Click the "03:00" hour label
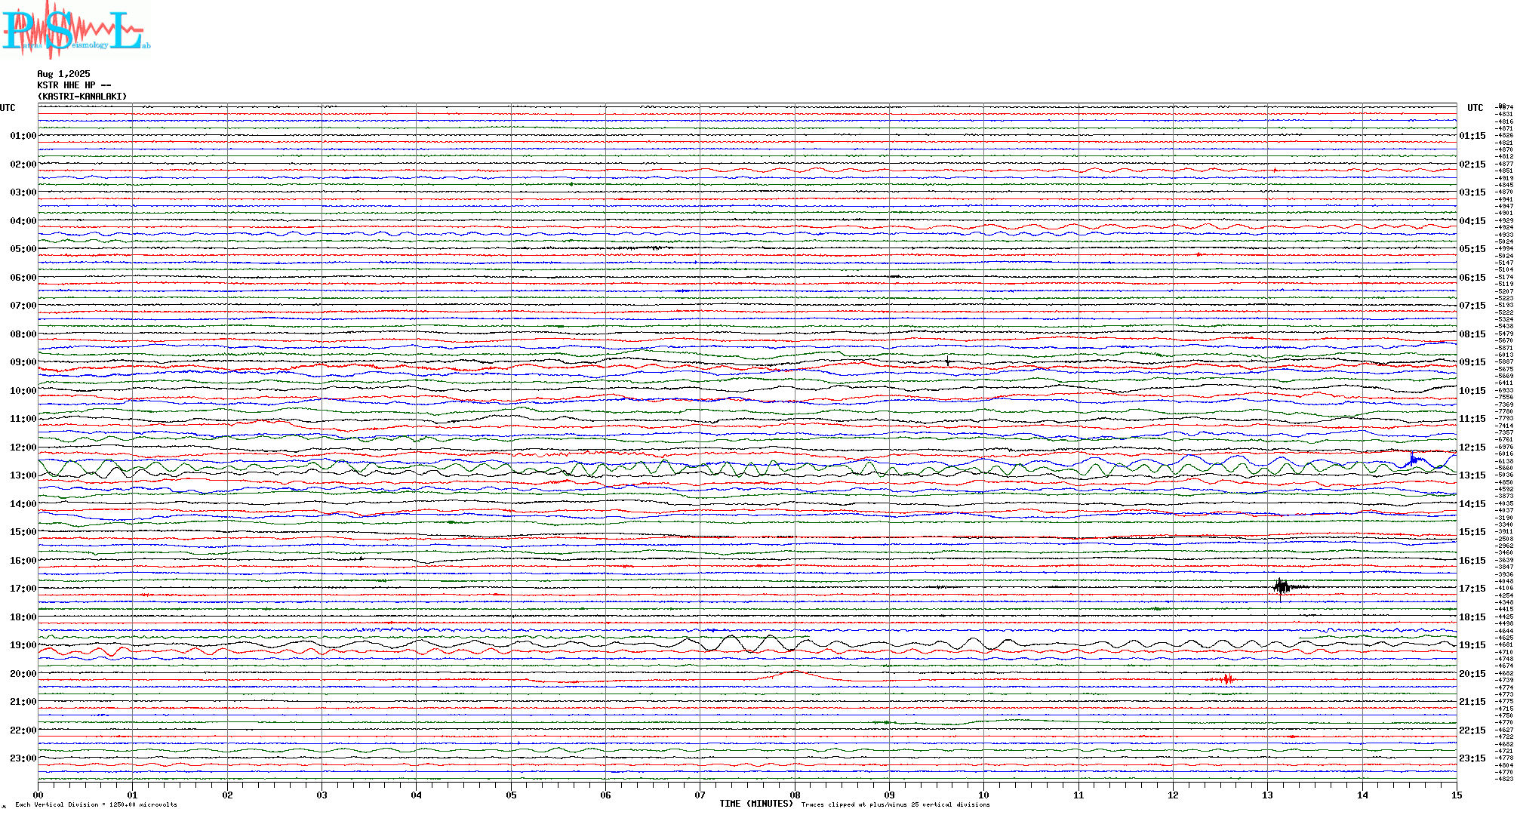 coord(23,192)
